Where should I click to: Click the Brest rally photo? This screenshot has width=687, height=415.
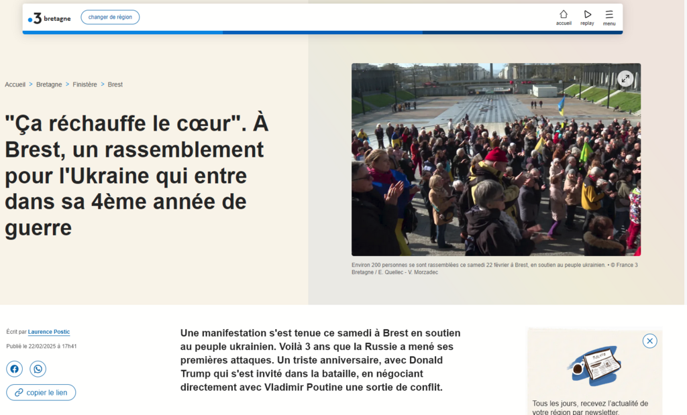[496, 160]
